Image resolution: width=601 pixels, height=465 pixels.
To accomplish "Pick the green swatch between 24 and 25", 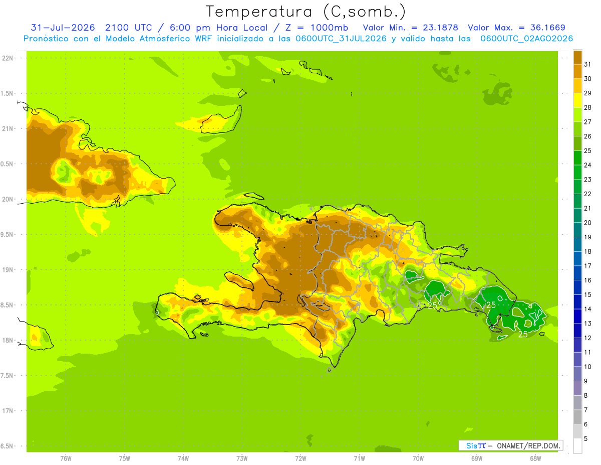I will (x=577, y=158).
